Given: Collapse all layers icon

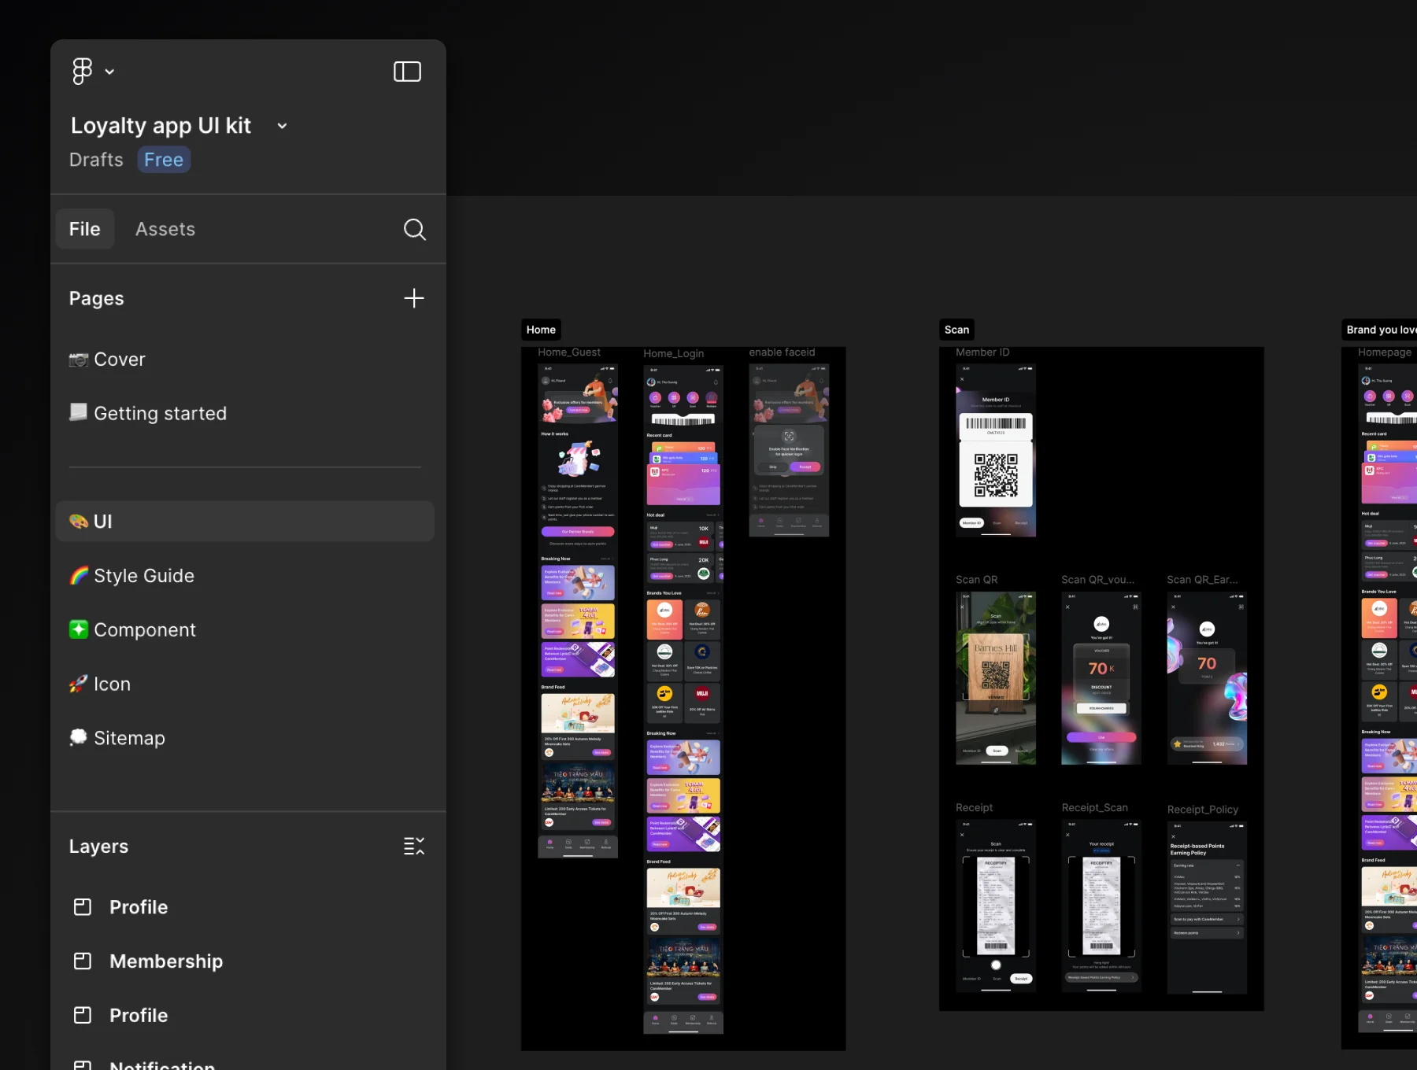Looking at the screenshot, I should point(414,847).
